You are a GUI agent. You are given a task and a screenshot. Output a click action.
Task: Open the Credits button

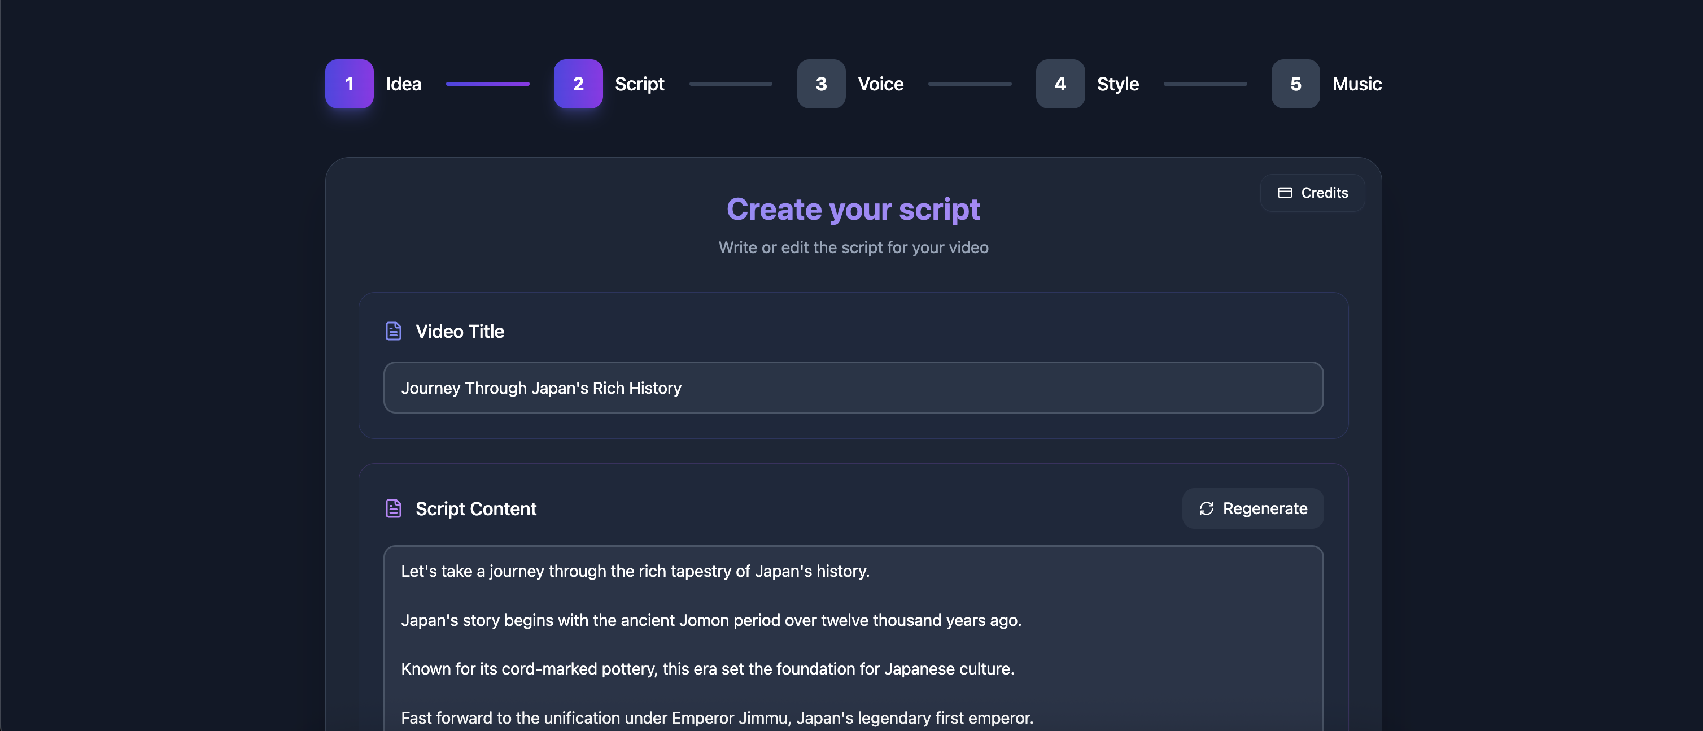[1312, 193]
